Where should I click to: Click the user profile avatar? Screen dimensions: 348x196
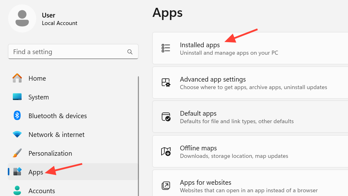point(22,19)
